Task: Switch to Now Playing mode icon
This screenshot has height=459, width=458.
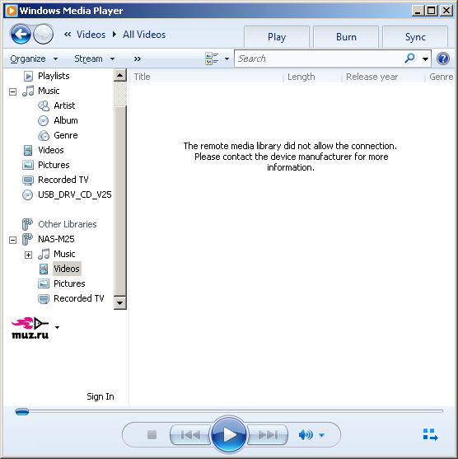Action: coord(430,434)
